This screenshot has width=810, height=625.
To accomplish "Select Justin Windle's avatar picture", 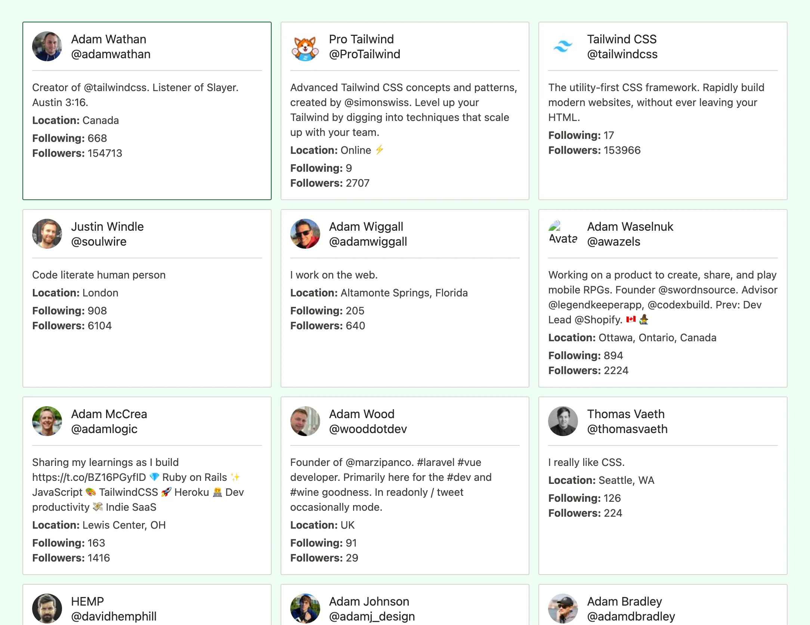I will (47, 234).
